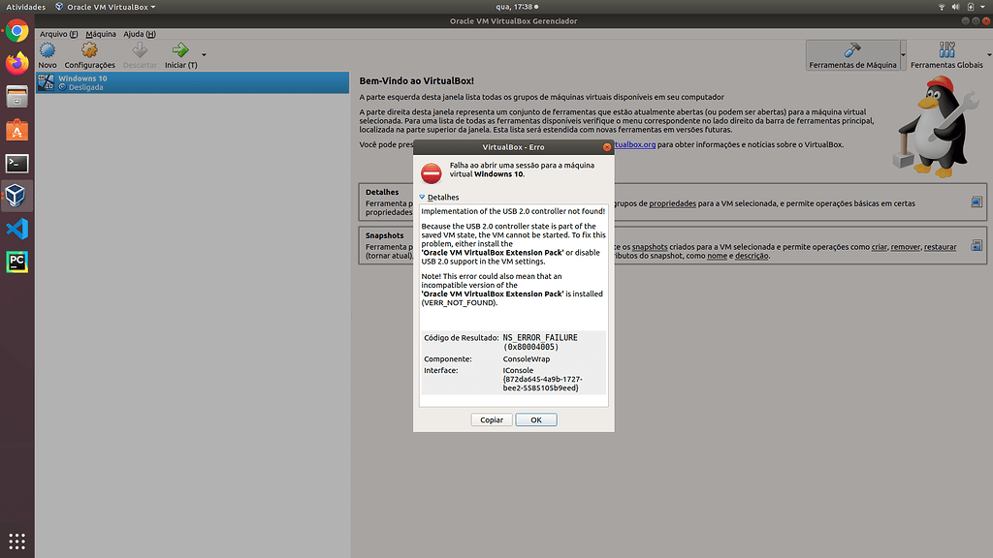993x558 pixels.
Task: Click the IConsole interface value
Action: pos(518,371)
